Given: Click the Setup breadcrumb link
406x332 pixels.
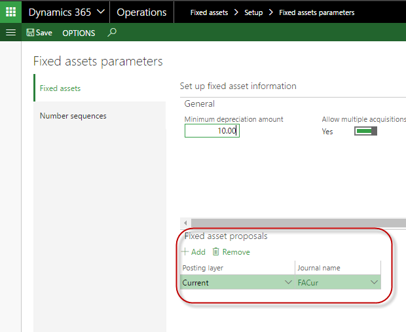Looking at the screenshot, I should pos(253,12).
